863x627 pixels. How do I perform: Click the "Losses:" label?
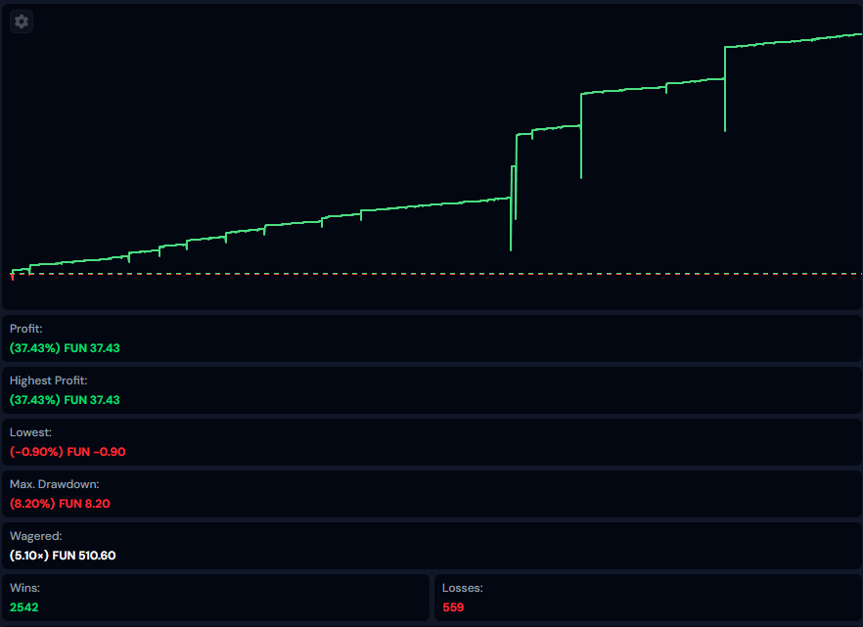coord(463,588)
